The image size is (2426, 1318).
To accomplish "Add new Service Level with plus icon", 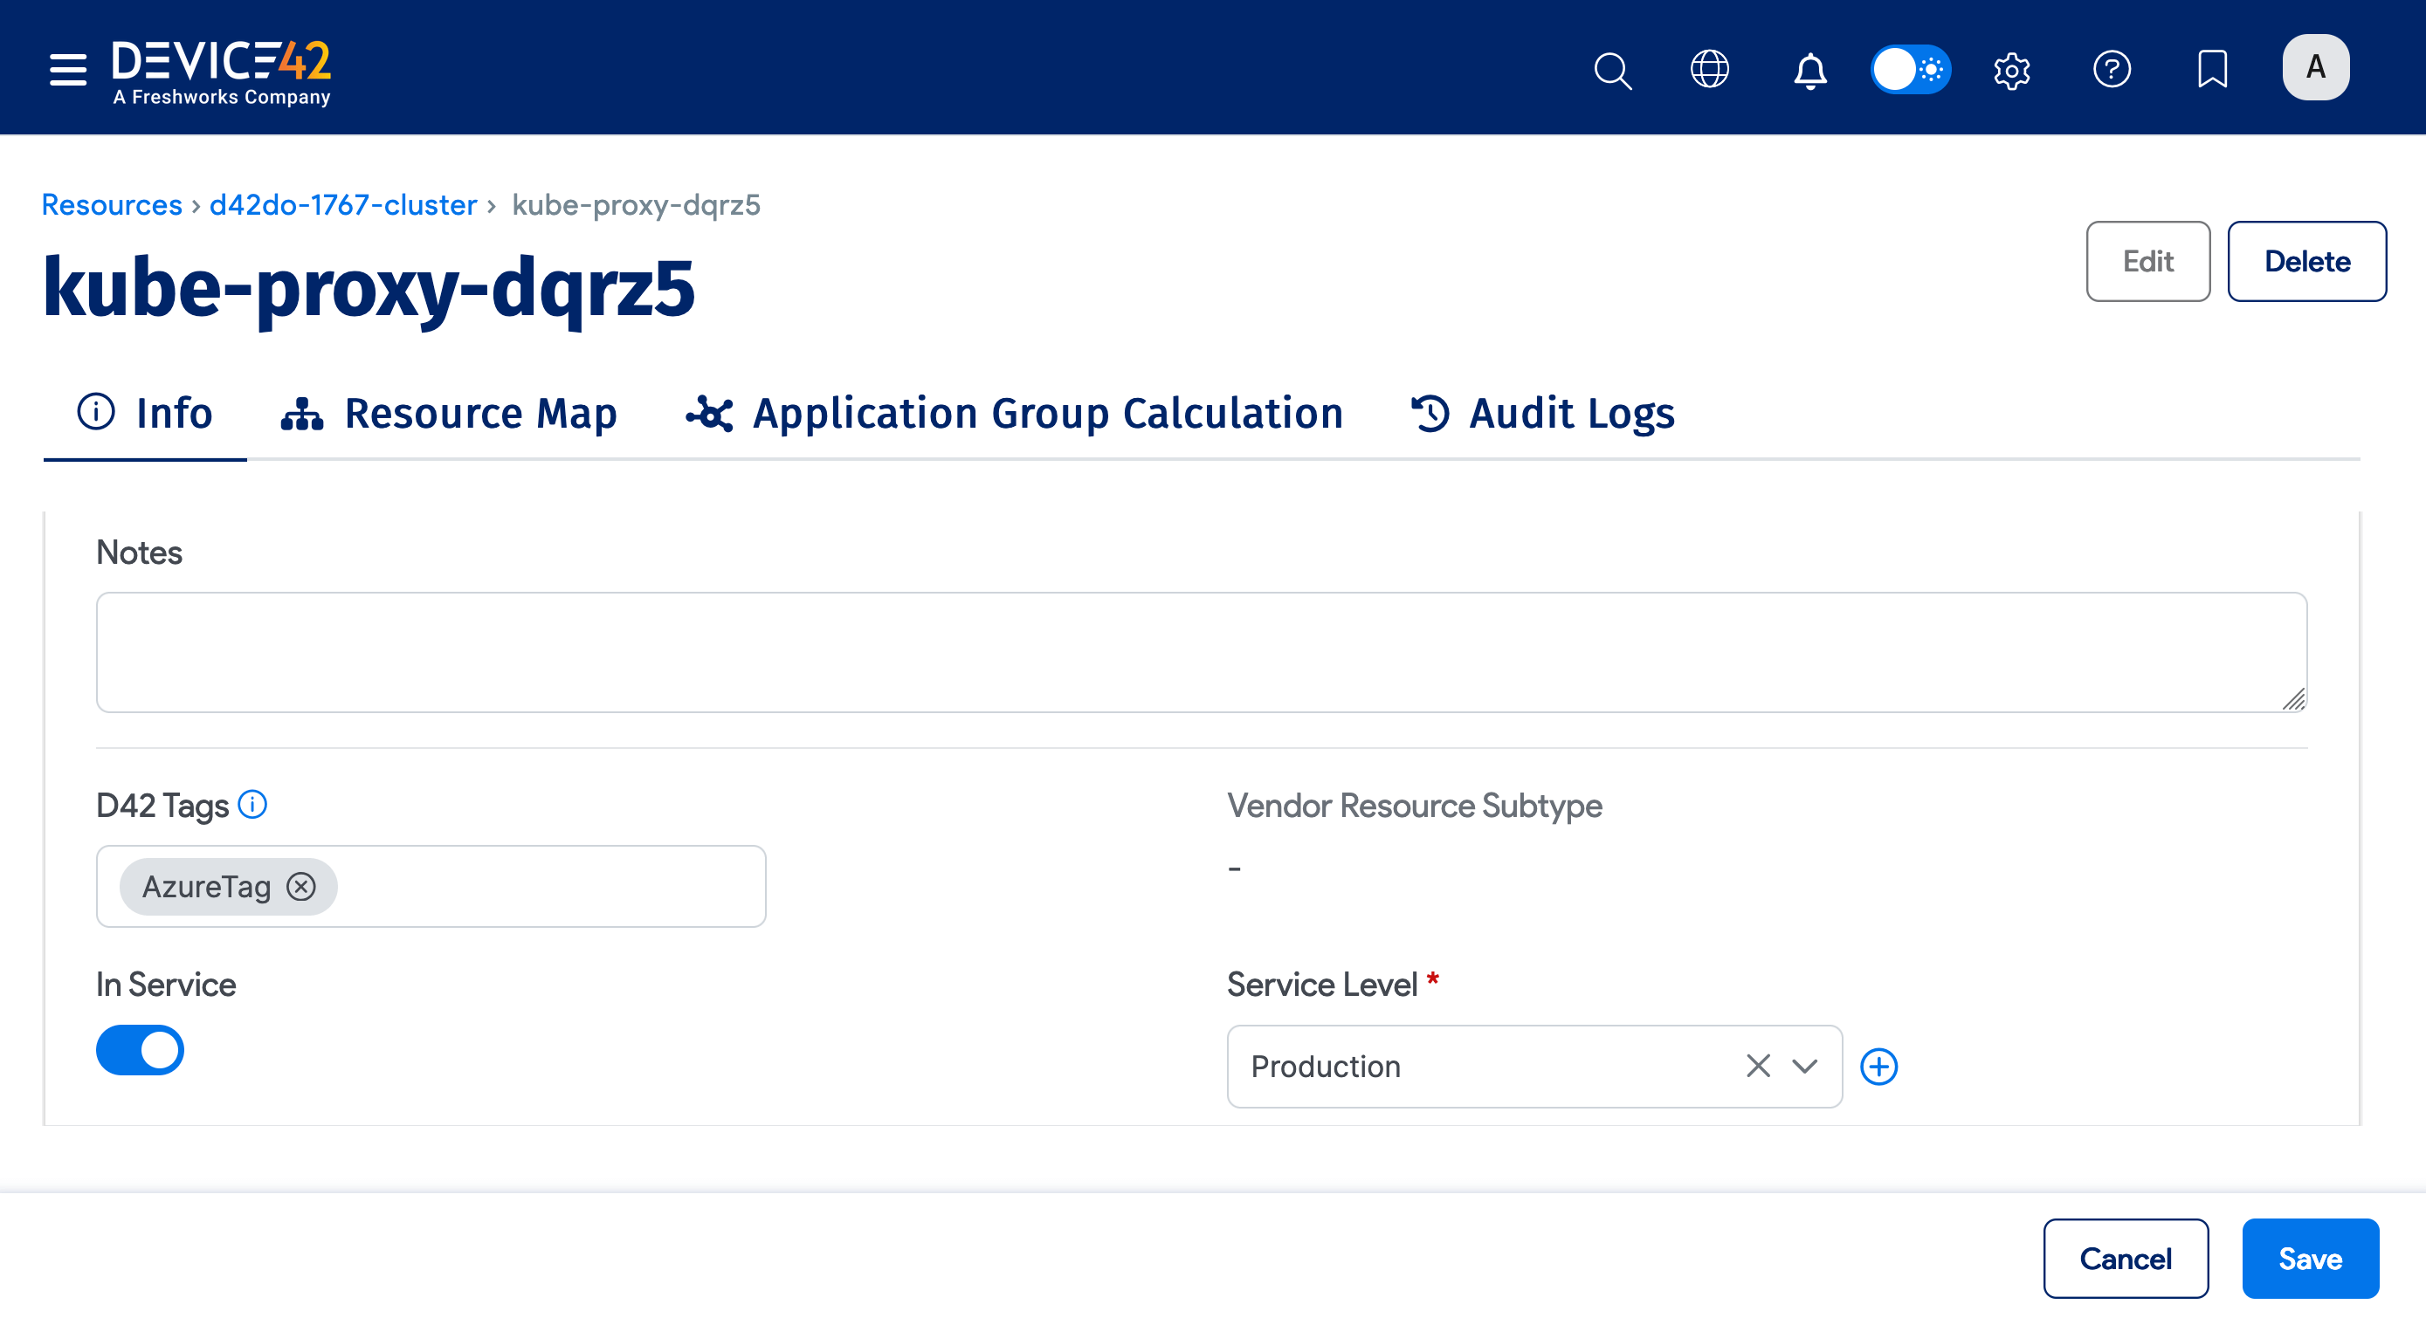I will (1878, 1067).
